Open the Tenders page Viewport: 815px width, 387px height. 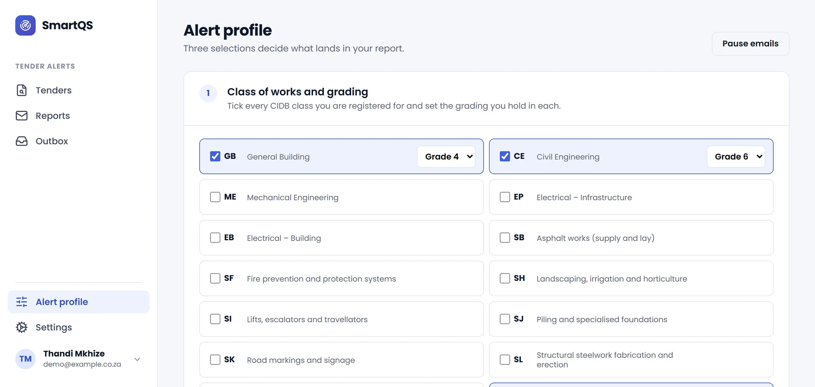(78, 90)
